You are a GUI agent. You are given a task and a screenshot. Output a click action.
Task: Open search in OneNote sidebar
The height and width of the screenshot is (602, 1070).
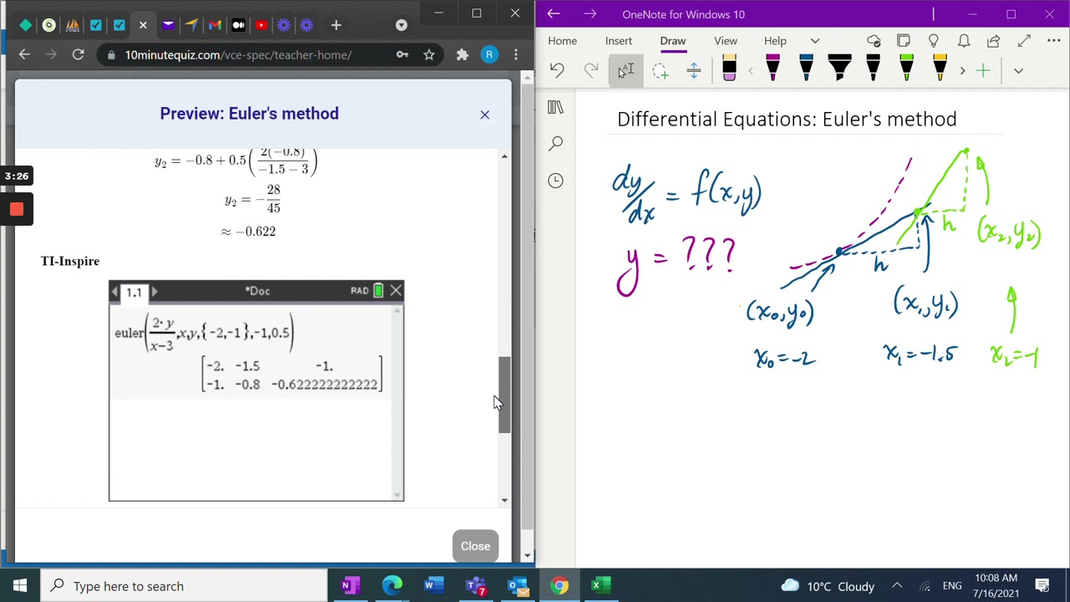coord(556,144)
